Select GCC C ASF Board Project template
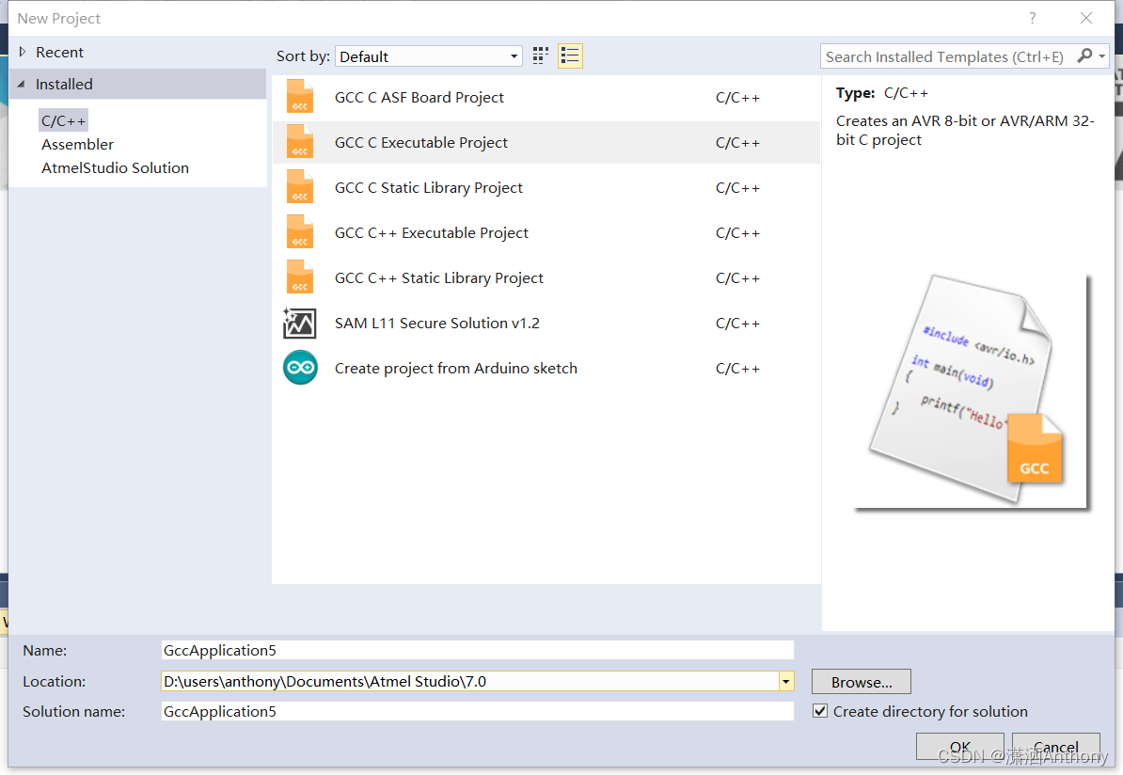 click(x=546, y=98)
